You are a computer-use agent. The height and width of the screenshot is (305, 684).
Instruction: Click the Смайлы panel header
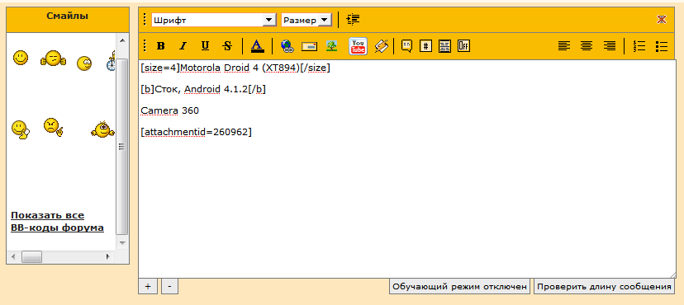coord(68,20)
